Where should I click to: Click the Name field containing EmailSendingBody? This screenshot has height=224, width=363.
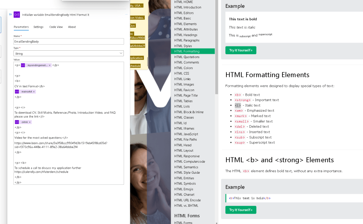tap(69, 41)
